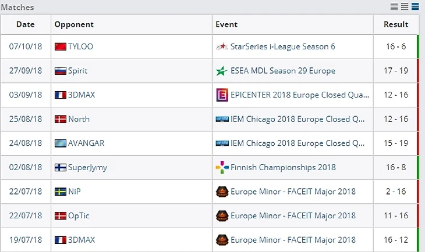Click China flag icon beside TYLOO

point(60,46)
